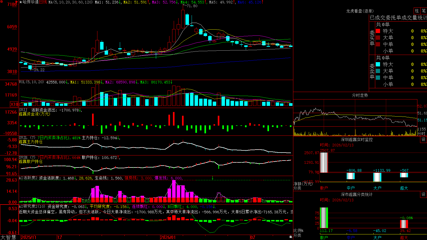Click the 深市超赢分类统计 panel title
This screenshot has height=240, width=427.
[x=357, y=194]
